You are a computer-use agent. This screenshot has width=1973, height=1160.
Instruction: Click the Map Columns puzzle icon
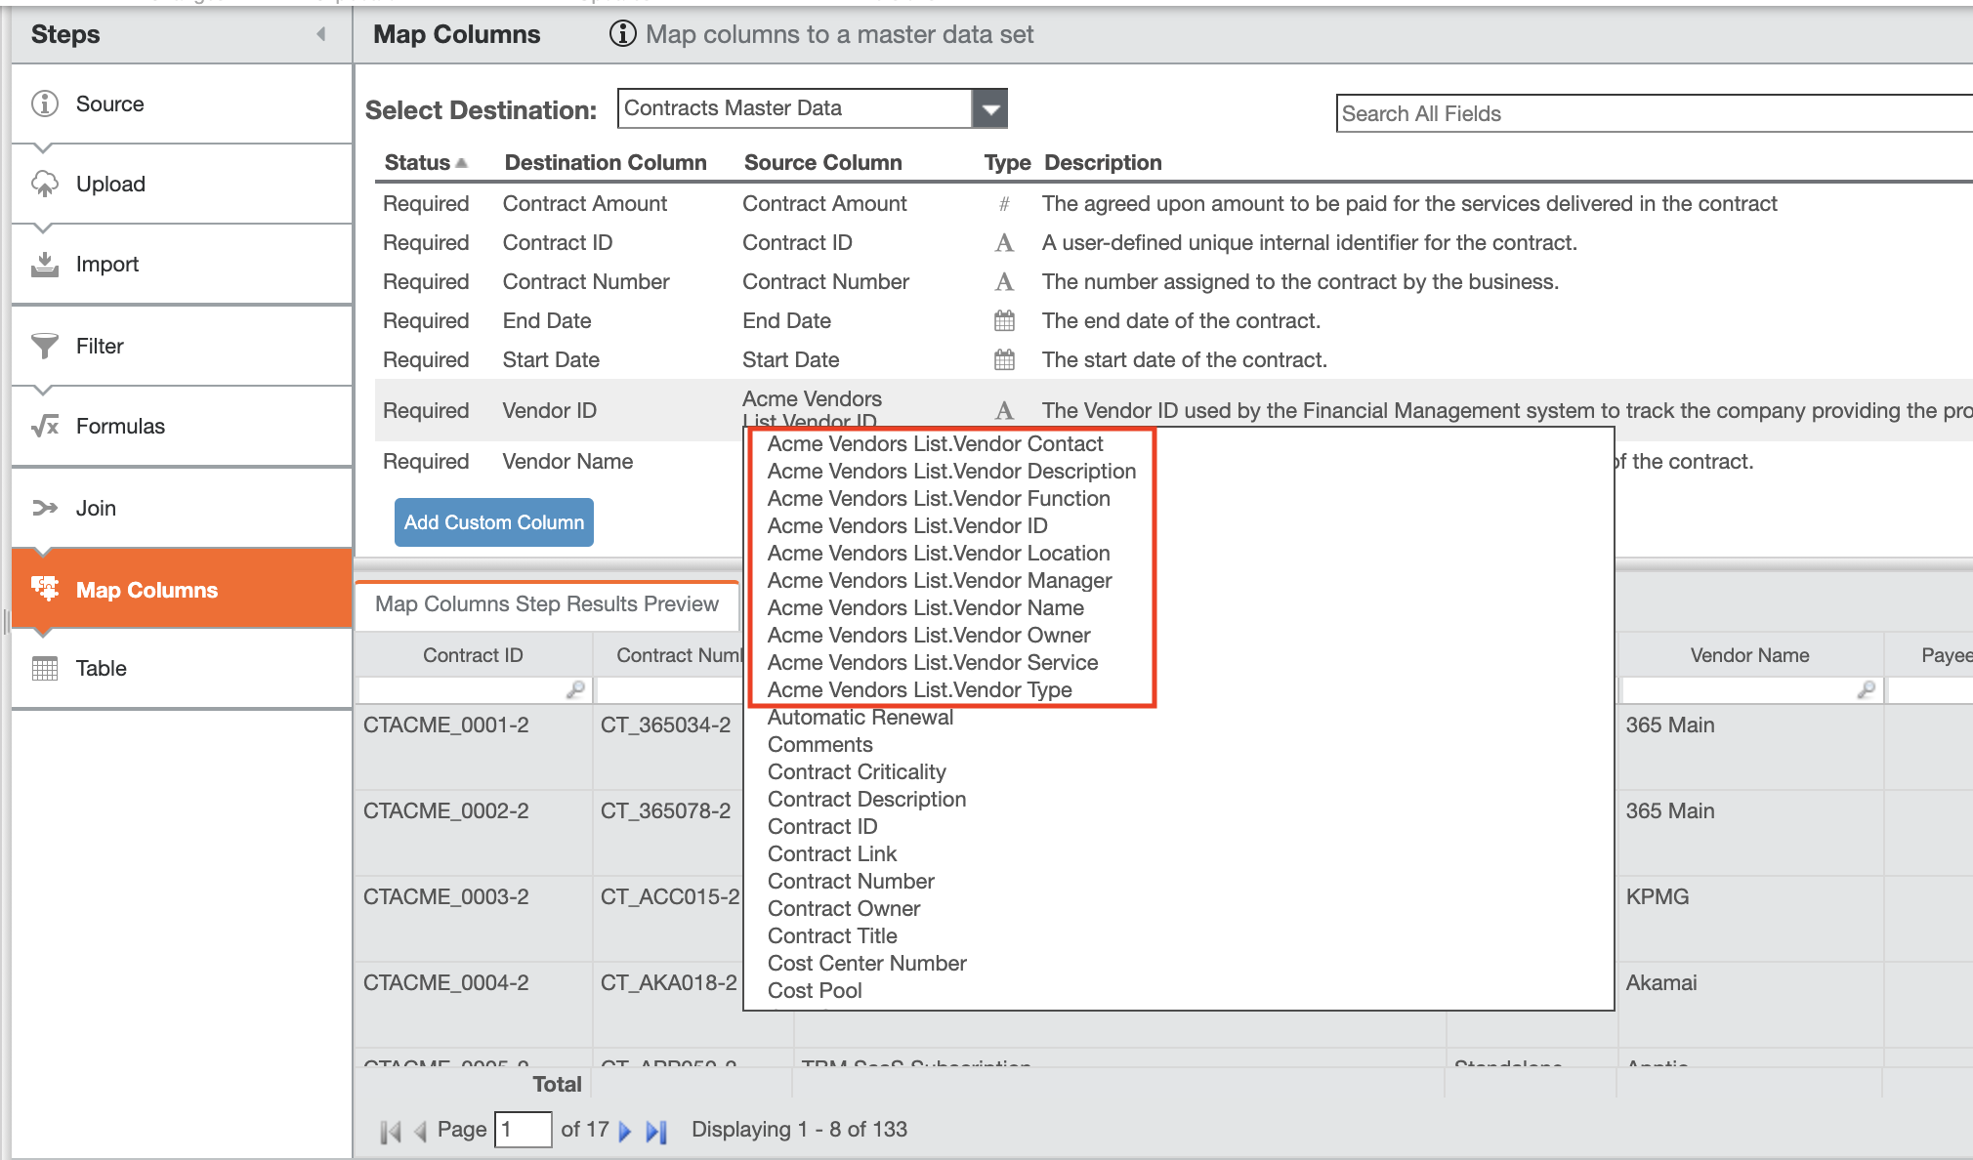[x=45, y=589]
